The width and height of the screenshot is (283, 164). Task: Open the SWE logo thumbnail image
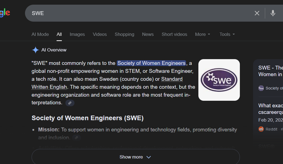[219, 80]
